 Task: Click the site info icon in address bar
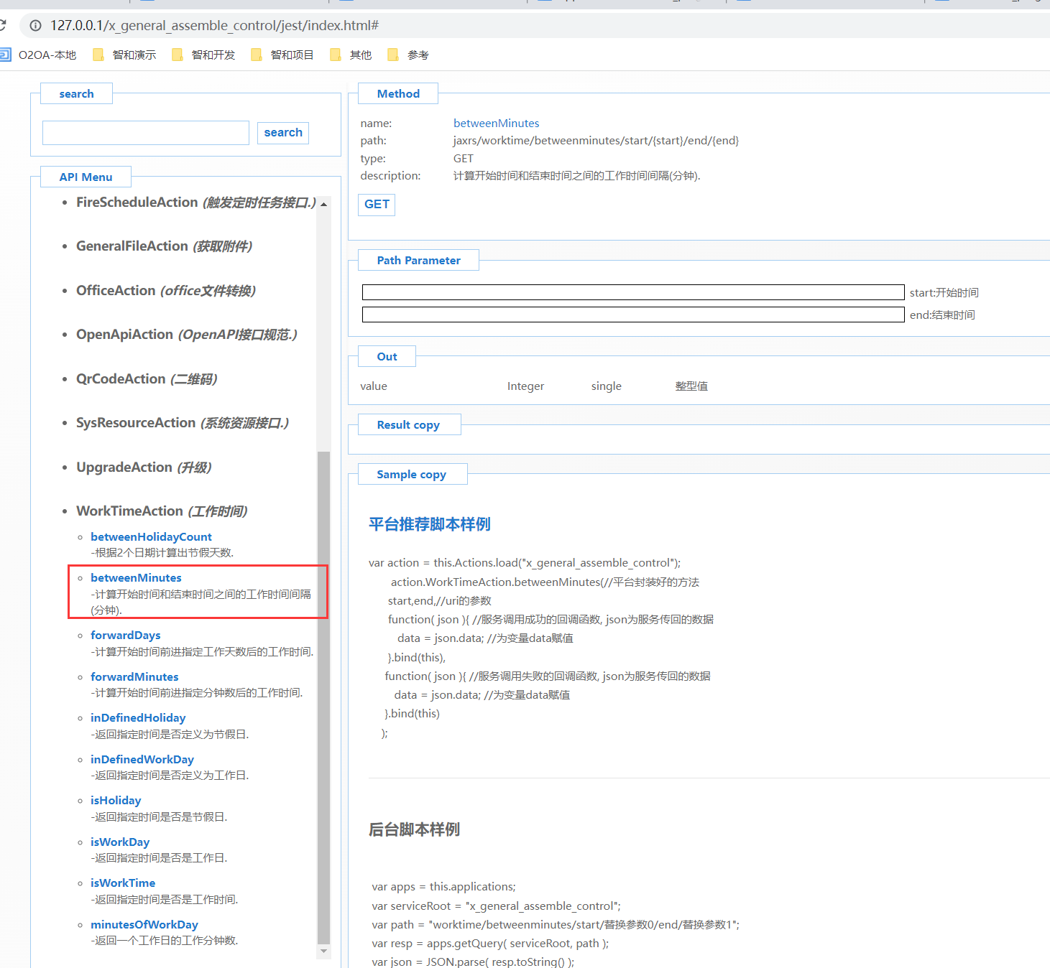[x=35, y=26]
